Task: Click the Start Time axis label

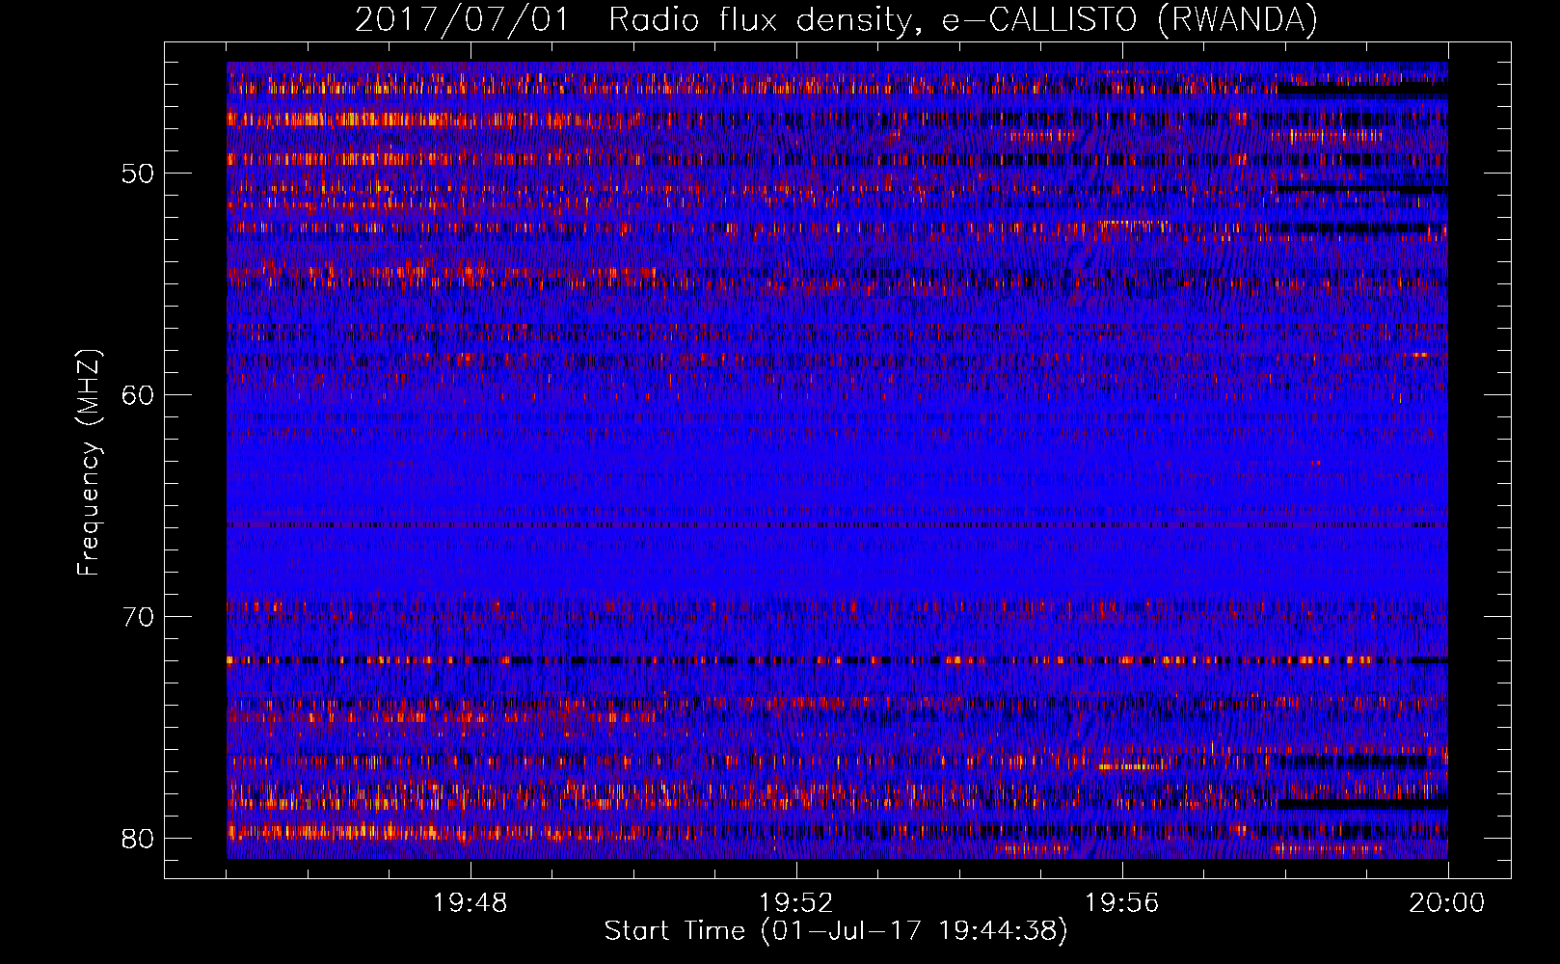Action: (x=836, y=931)
